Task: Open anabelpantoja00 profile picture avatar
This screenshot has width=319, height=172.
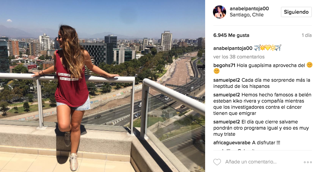Action: tap(219, 12)
